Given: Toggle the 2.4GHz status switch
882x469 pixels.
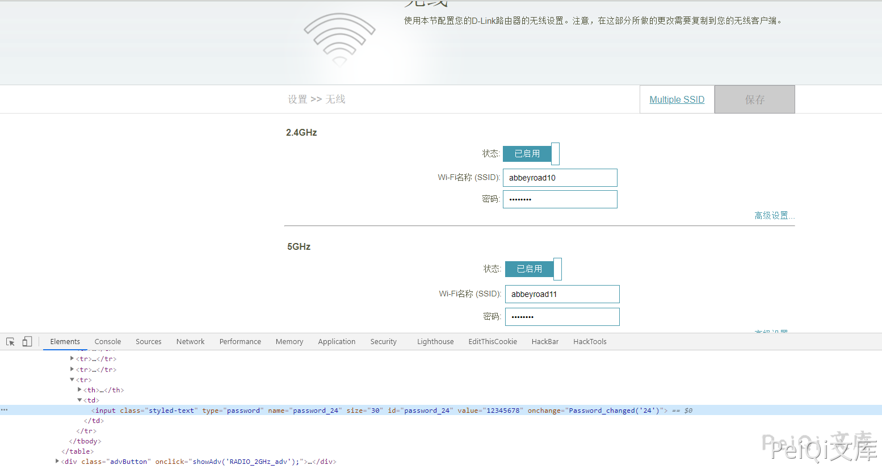Looking at the screenshot, I should [531, 154].
